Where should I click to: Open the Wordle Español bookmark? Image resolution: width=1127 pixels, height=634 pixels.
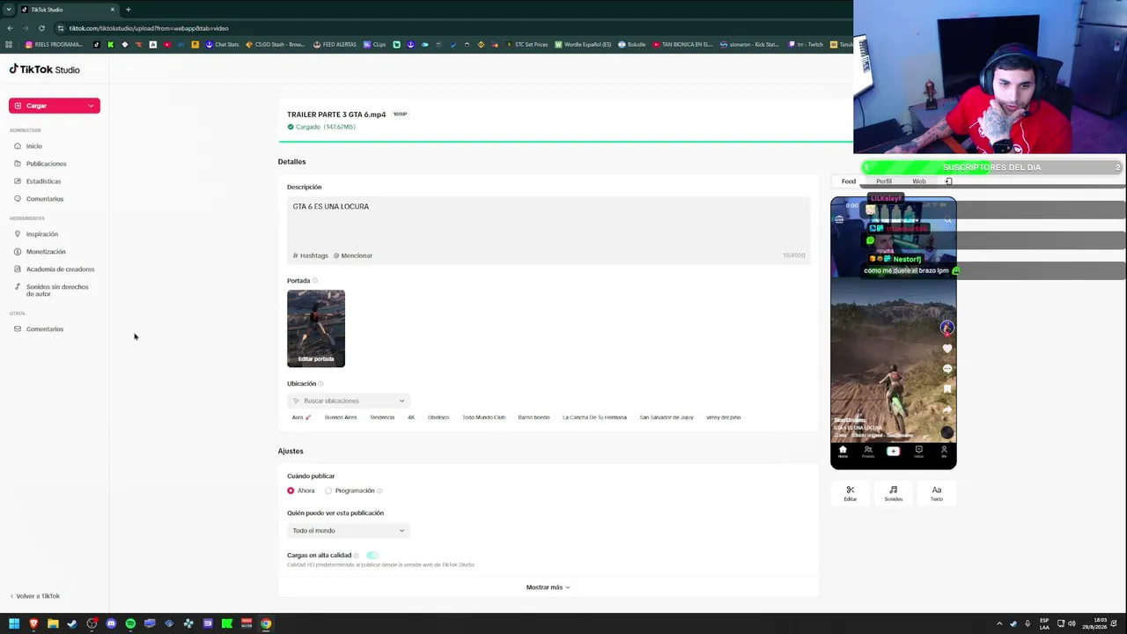[x=583, y=45]
